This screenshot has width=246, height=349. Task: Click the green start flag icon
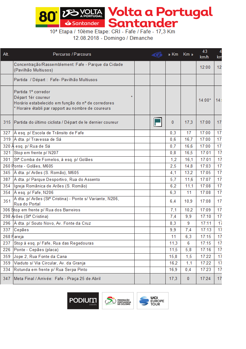[x=158, y=122]
